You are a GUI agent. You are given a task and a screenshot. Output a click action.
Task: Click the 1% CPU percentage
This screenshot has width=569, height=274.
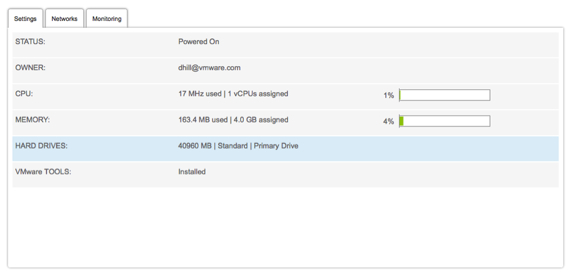coord(389,96)
